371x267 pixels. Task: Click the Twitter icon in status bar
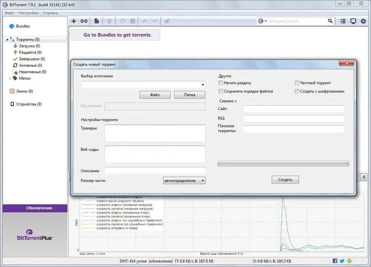(x=342, y=261)
